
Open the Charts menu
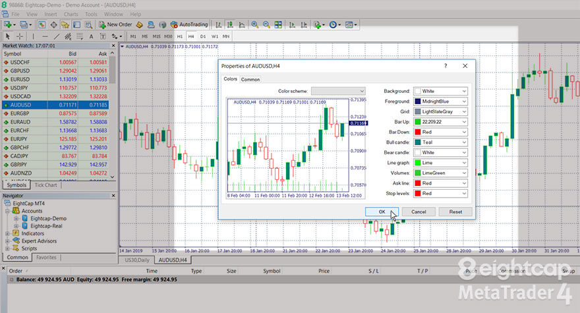pyautogui.click(x=71, y=14)
